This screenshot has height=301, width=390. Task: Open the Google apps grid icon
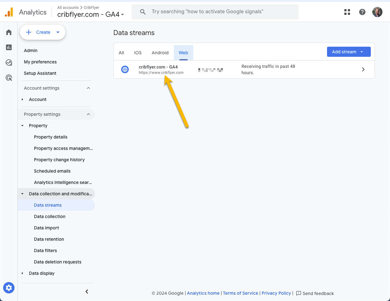click(347, 12)
